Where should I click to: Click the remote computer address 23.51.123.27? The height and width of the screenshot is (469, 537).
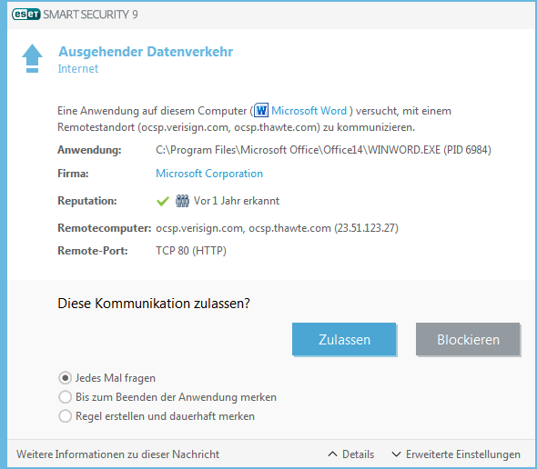[x=366, y=228]
